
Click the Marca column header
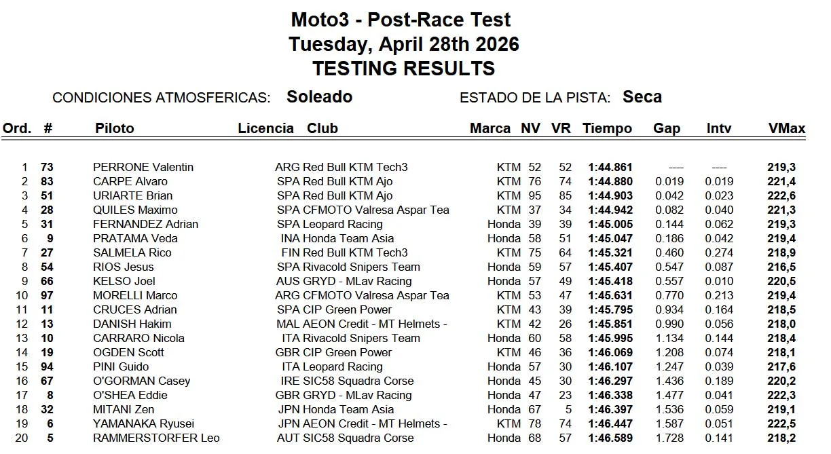tap(490, 128)
